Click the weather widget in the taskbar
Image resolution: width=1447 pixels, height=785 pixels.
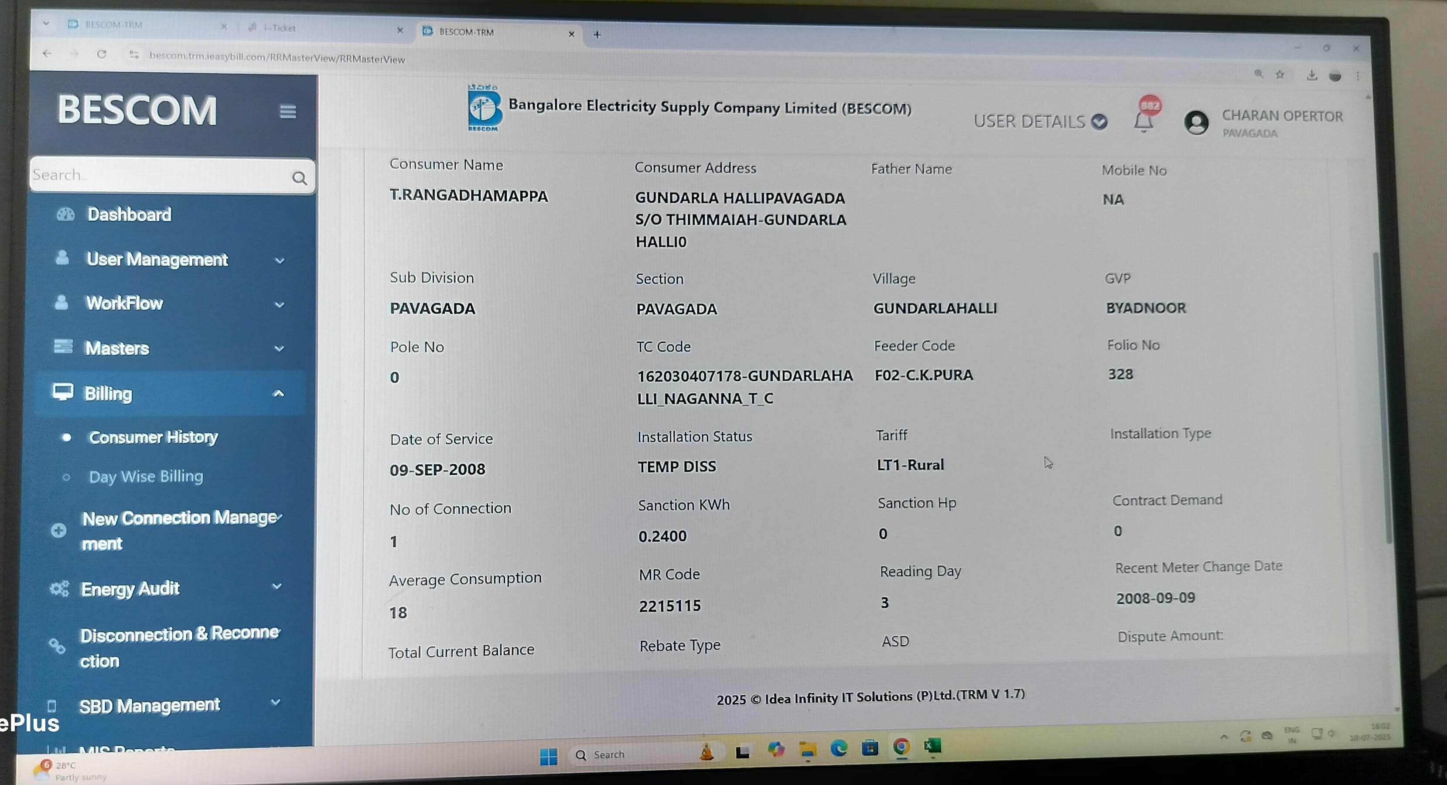coord(70,770)
